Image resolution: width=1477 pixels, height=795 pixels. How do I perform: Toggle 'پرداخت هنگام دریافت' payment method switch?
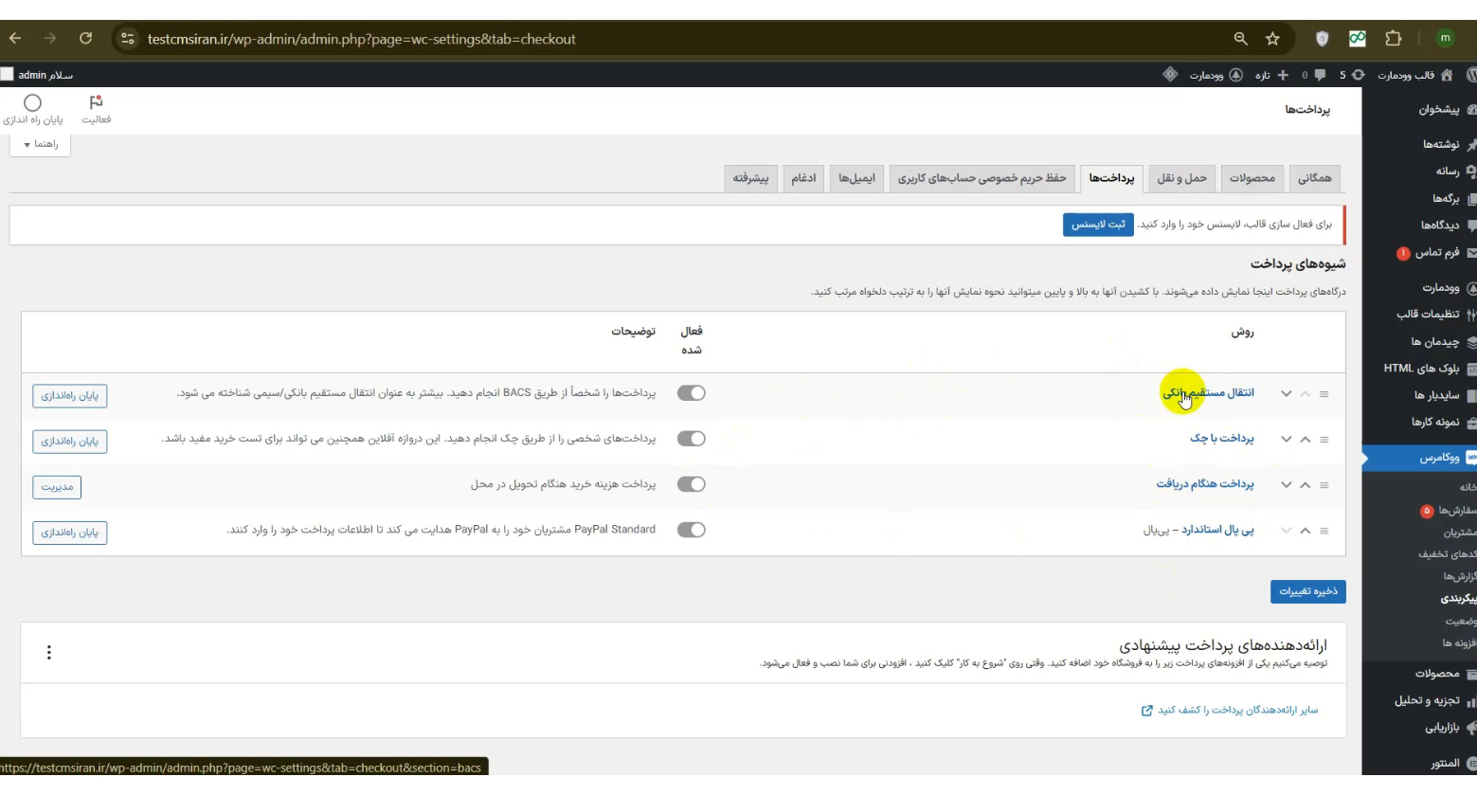(692, 484)
